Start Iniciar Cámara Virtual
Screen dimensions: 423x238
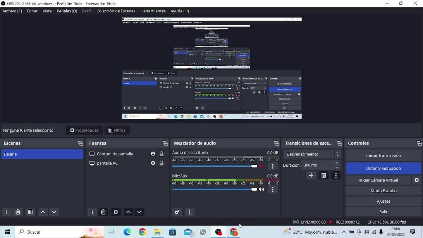pyautogui.click(x=378, y=180)
